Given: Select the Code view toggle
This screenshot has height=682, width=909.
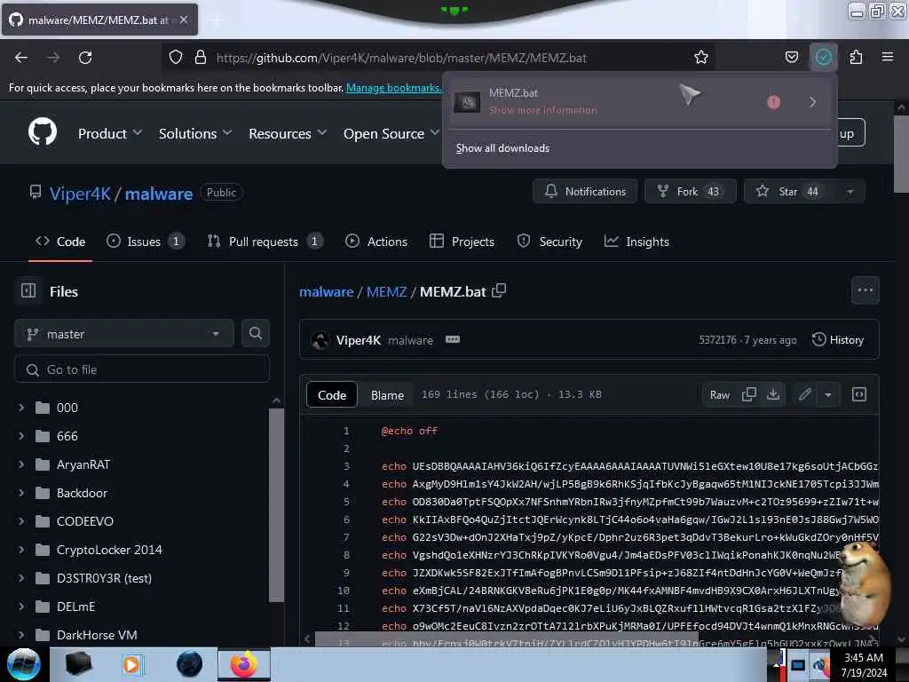Looking at the screenshot, I should click(x=332, y=395).
